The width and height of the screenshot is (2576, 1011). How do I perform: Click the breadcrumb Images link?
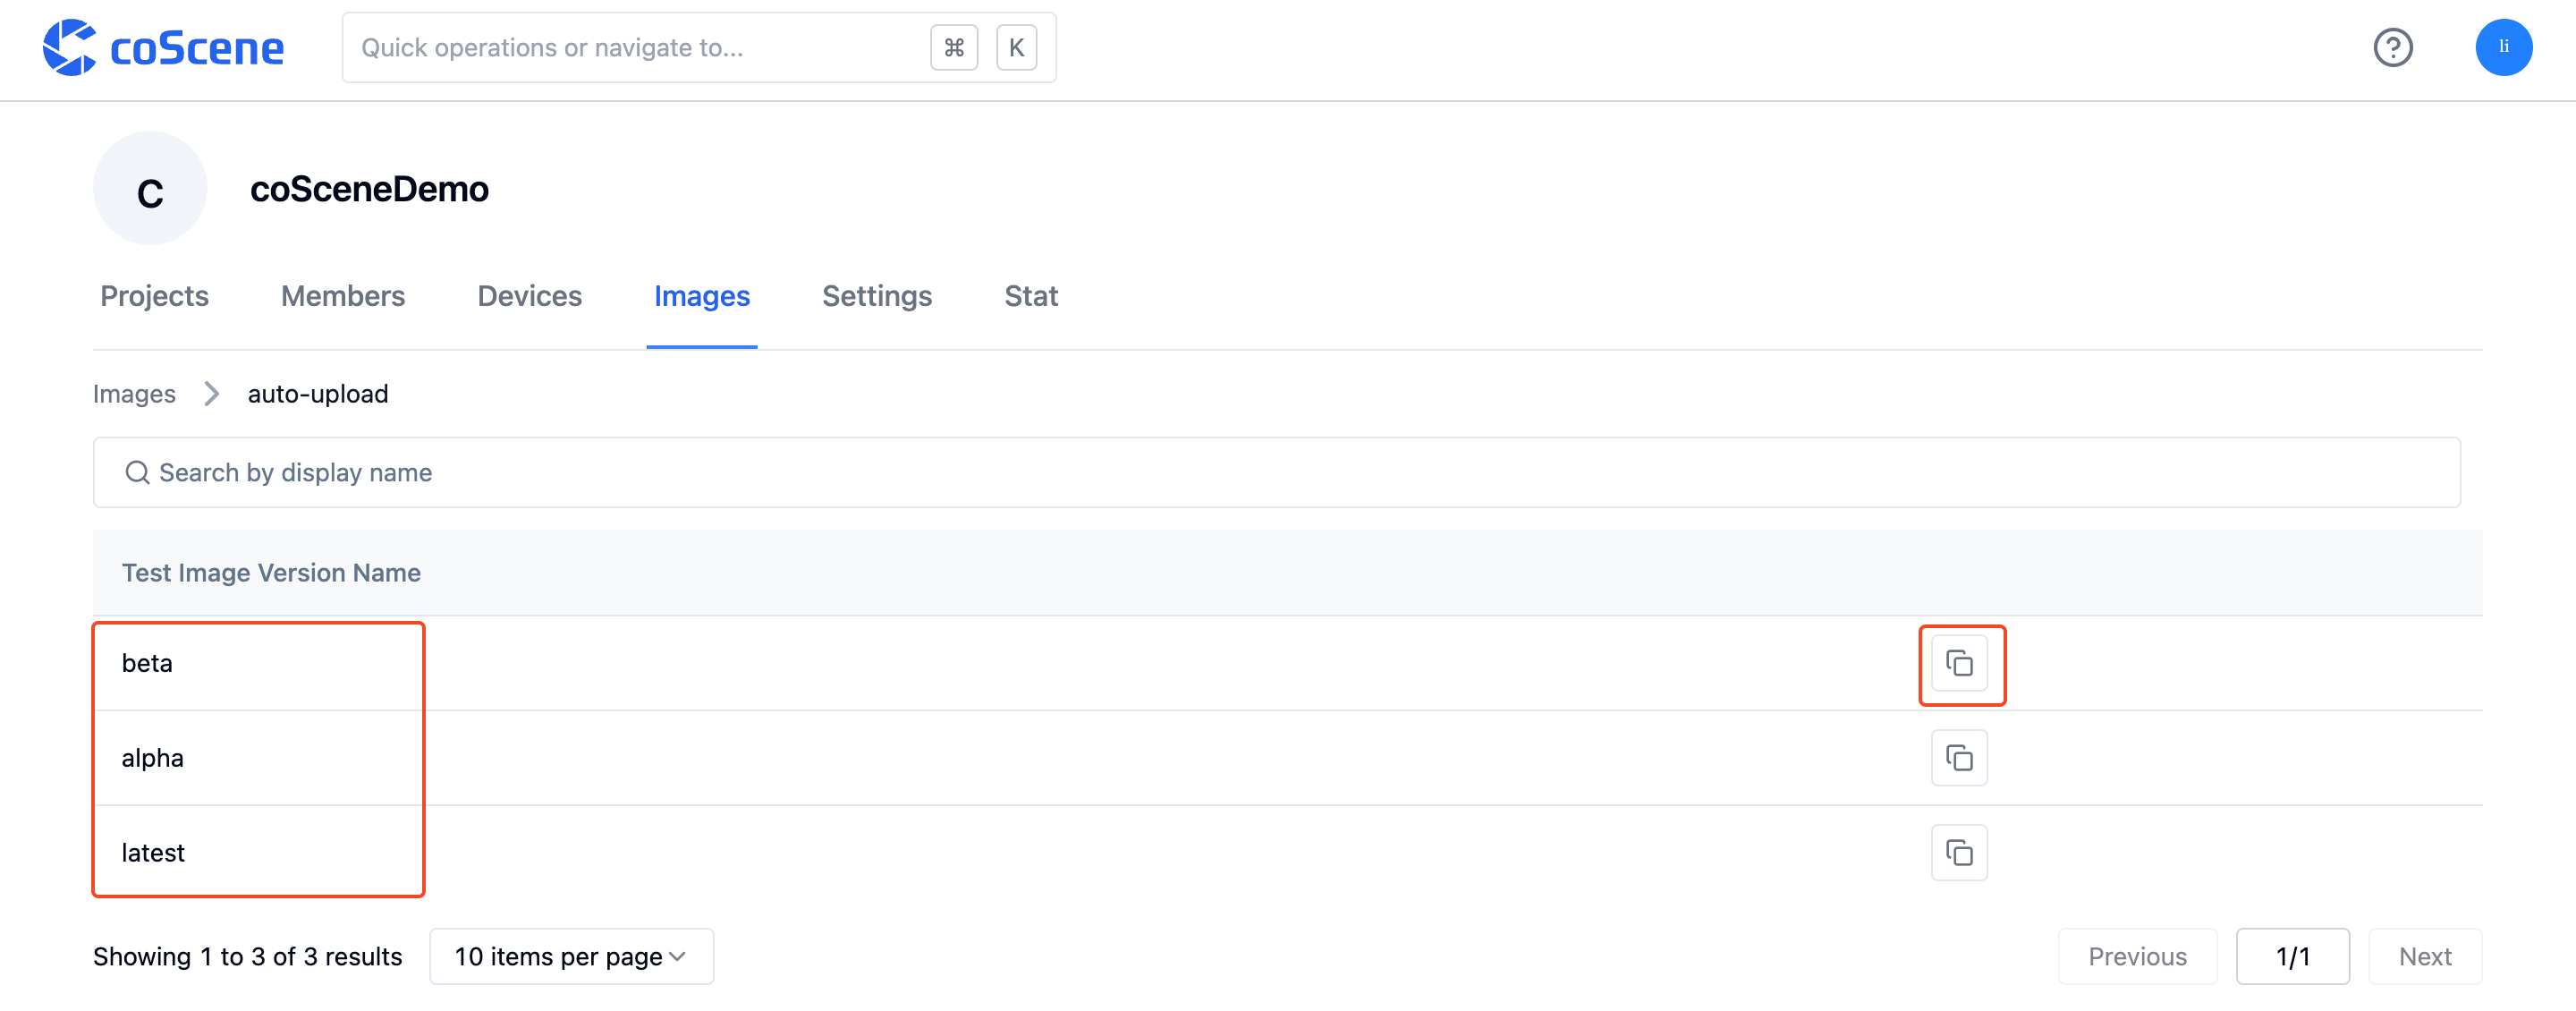[133, 395]
